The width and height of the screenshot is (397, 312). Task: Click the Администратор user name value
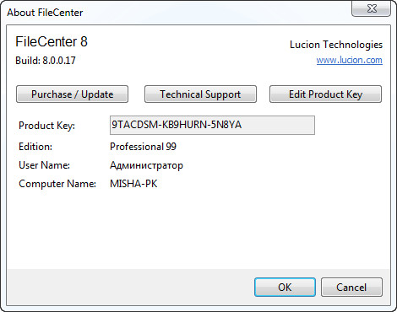point(146,165)
